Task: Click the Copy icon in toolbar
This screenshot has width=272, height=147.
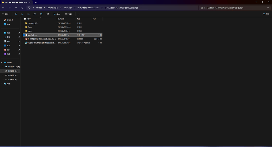Action: (x=22, y=14)
